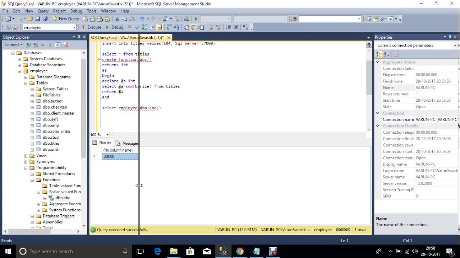The height and width of the screenshot is (258, 460).
Task: Select the dbo.abc scalar function
Action: [x=63, y=198]
